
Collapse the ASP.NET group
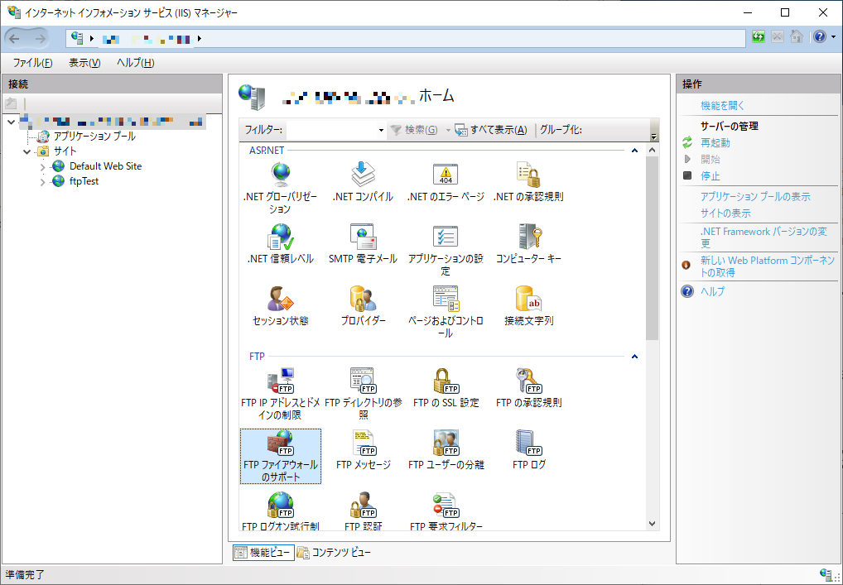tap(634, 151)
